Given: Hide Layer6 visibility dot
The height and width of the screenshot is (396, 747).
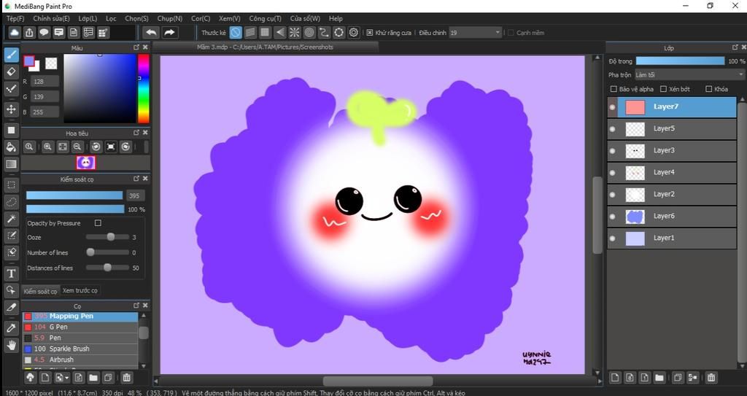Looking at the screenshot, I should 612,217.
